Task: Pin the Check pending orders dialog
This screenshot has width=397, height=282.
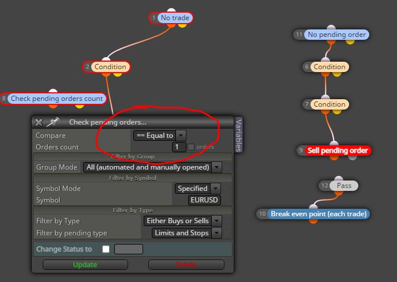Action: click(x=53, y=122)
